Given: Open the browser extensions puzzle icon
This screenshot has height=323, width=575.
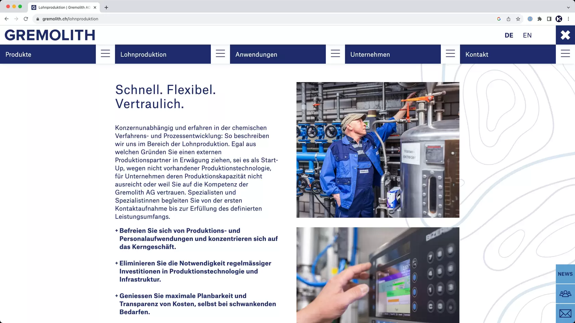Looking at the screenshot, I should point(539,19).
